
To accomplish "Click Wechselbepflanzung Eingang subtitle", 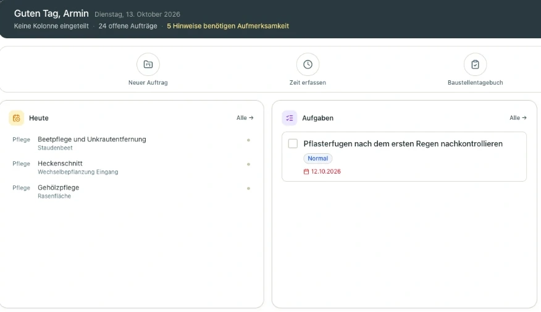I will (x=78, y=172).
